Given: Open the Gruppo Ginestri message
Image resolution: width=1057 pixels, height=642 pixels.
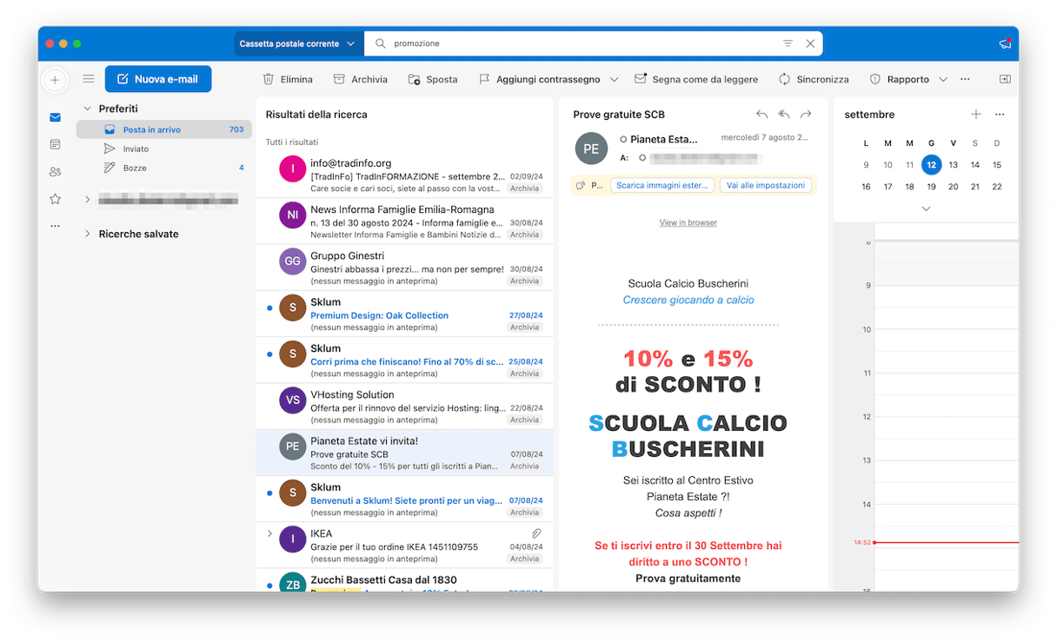Looking at the screenshot, I should point(405,268).
